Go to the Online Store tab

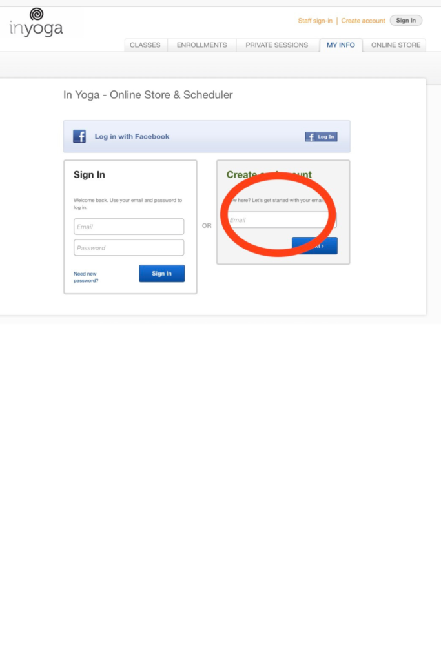click(x=395, y=45)
